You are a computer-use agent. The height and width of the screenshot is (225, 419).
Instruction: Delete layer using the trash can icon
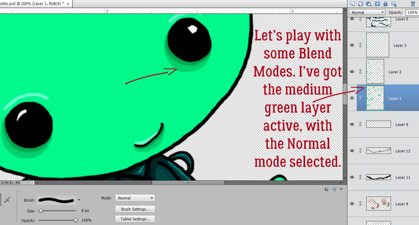coord(413,4)
